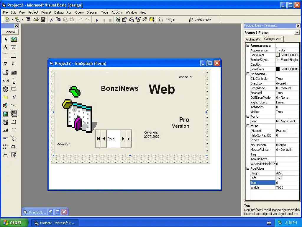302x227 pixels.
Task: Open the Properties Window toolbar icon
Action: [125, 20]
